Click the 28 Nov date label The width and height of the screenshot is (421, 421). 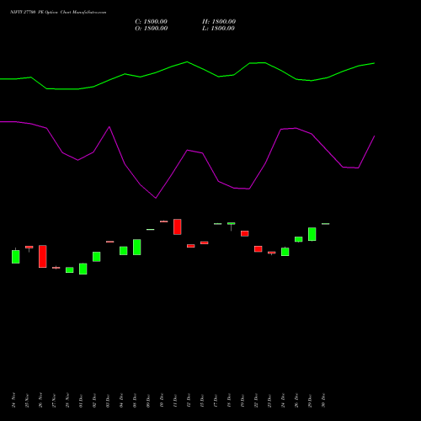tap(67, 400)
